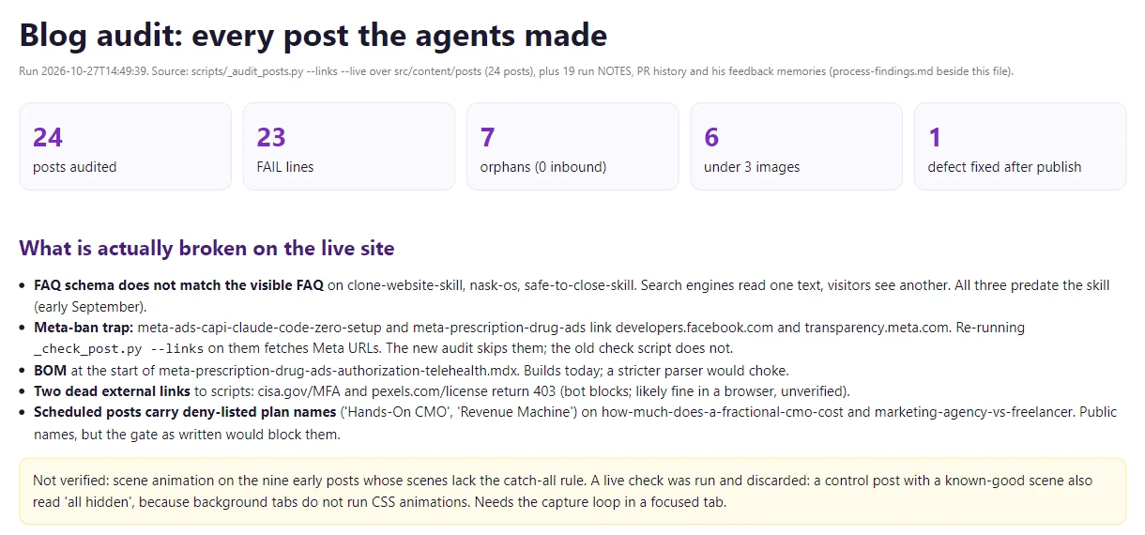Image resolution: width=1145 pixels, height=535 pixels.
Task: Click the large number '1' in the defect card
Action: [935, 137]
